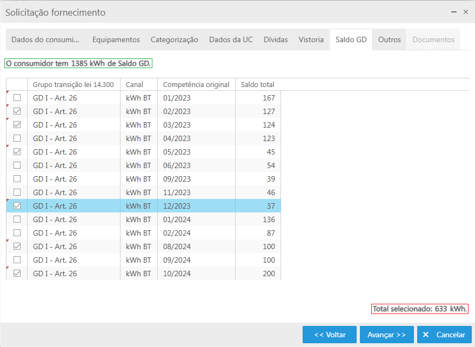Open the Dados do consumidor tab
Image resolution: width=475 pixels, height=347 pixels.
pos(45,39)
